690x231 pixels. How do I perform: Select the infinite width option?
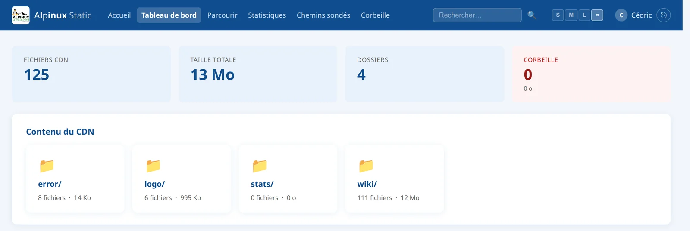[x=597, y=15]
